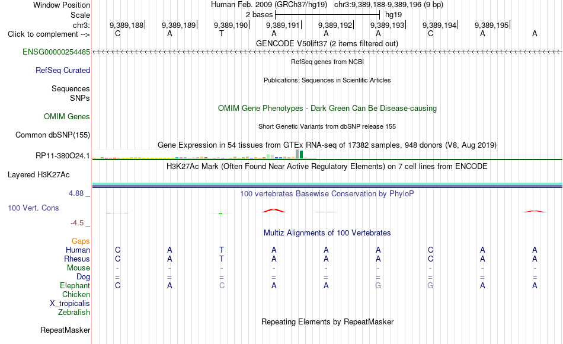Click position label 9,389,195
The image size is (563, 344).
(x=491, y=25)
